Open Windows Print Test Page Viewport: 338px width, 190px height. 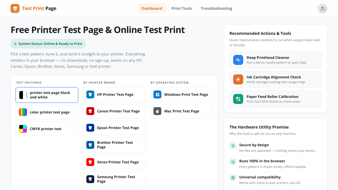(x=181, y=94)
